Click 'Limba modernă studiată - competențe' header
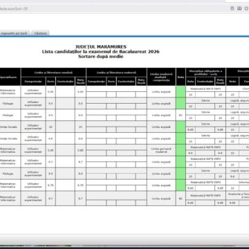 click(161, 77)
